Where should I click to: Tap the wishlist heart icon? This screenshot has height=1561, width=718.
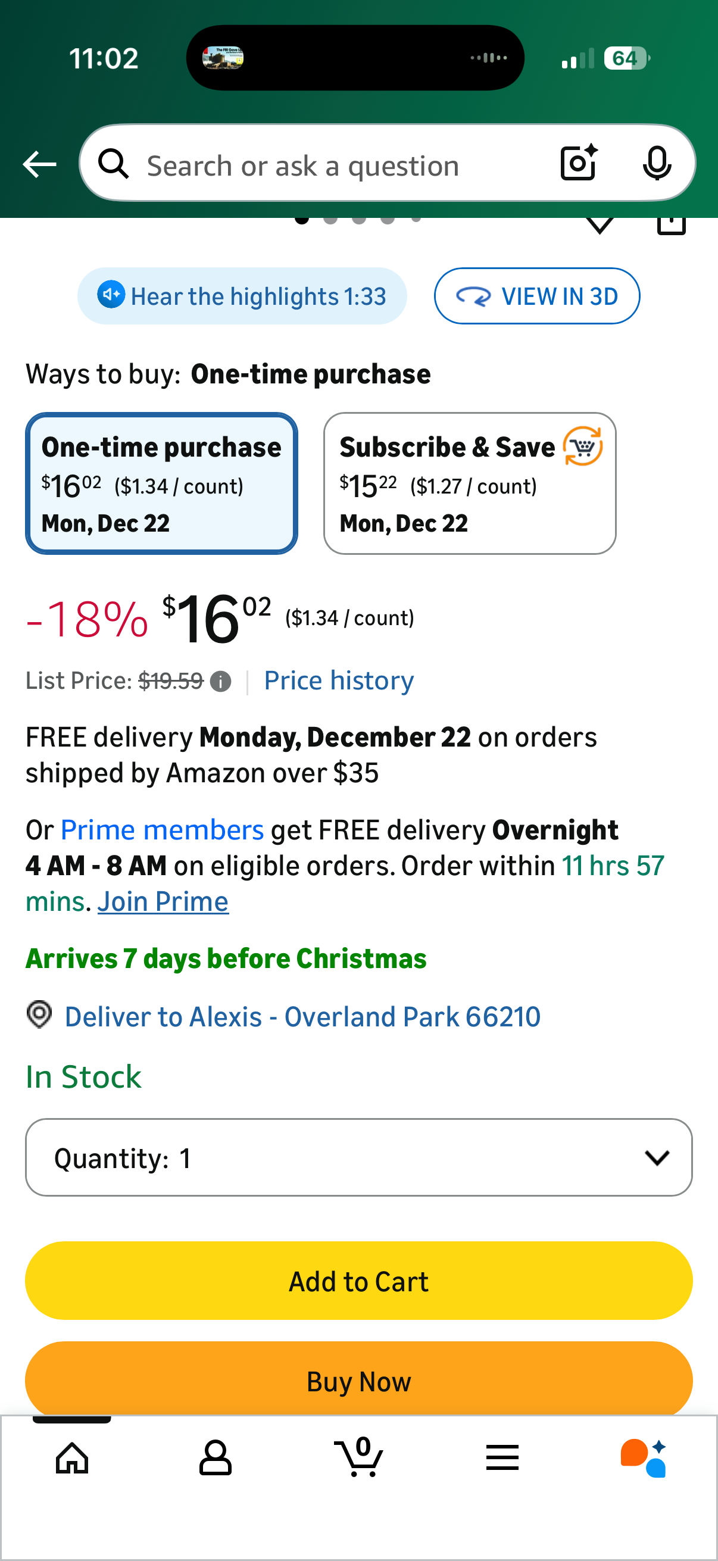600,224
